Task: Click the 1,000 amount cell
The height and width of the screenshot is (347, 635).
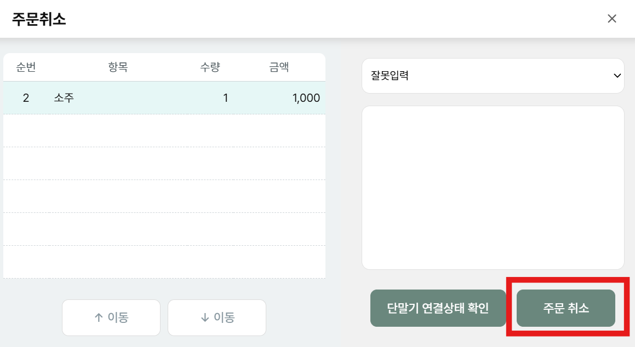Action: pyautogui.click(x=306, y=98)
